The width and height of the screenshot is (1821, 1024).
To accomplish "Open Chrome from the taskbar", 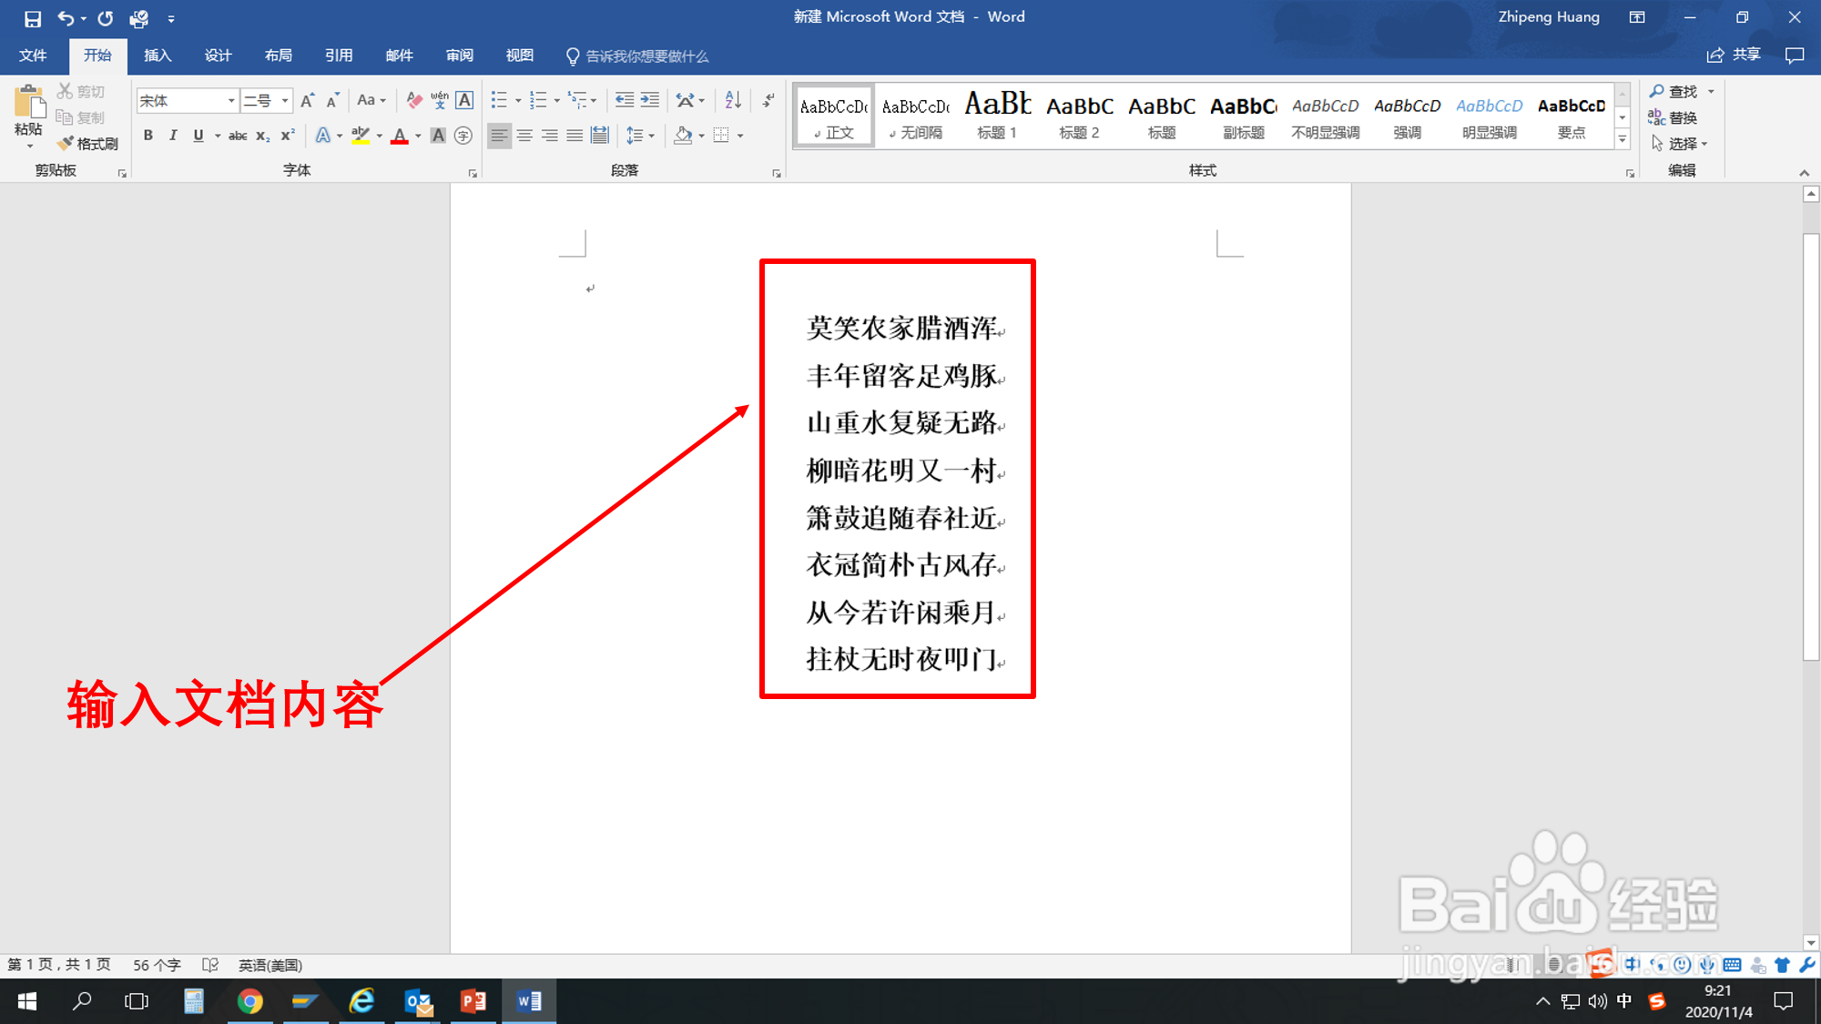I will pos(251,1001).
